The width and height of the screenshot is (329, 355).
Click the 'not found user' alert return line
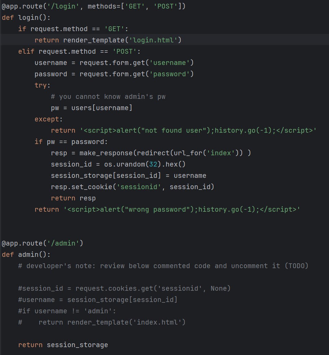click(x=184, y=131)
